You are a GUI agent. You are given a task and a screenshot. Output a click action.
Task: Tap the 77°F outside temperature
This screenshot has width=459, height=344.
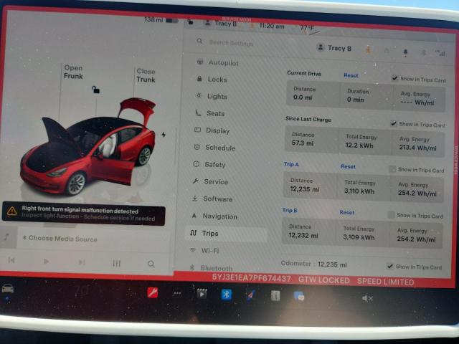click(x=307, y=28)
